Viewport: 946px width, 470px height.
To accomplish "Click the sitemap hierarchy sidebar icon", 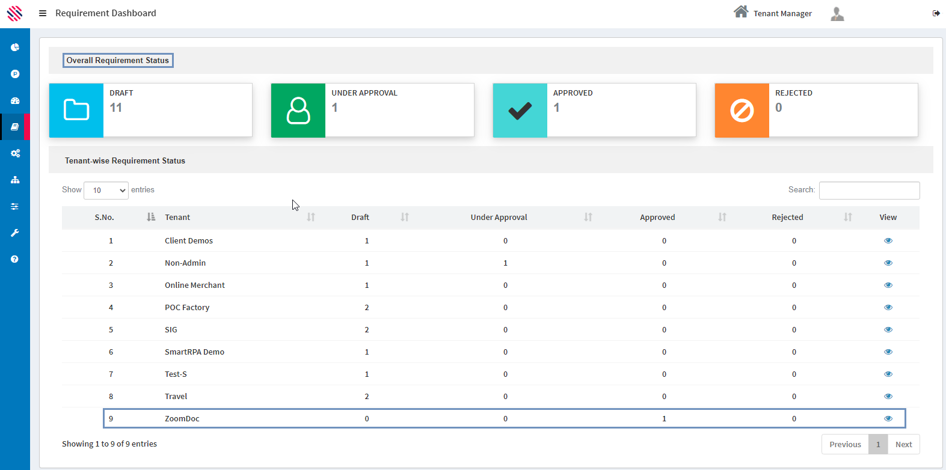I will [15, 180].
